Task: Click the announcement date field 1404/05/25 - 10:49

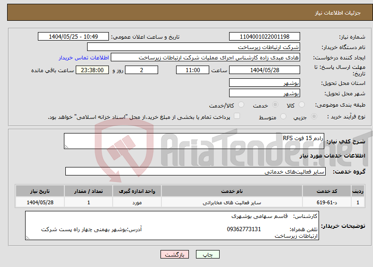Action: (73, 36)
